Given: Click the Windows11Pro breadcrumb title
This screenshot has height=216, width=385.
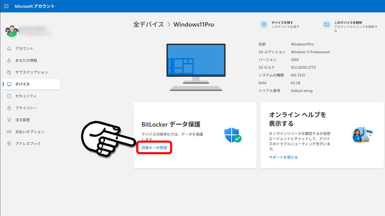Looking at the screenshot, I should pyautogui.click(x=194, y=24).
